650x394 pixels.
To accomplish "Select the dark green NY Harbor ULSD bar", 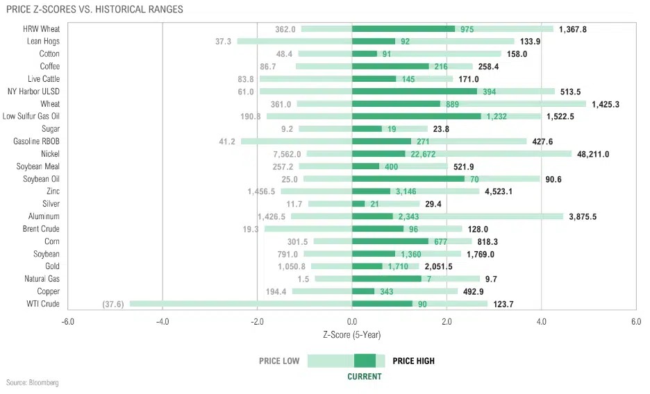I will tap(414, 92).
